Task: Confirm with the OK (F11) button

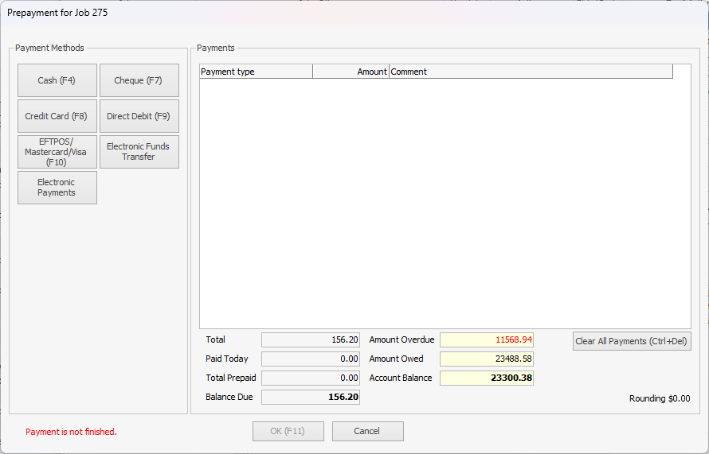Action: tap(288, 431)
